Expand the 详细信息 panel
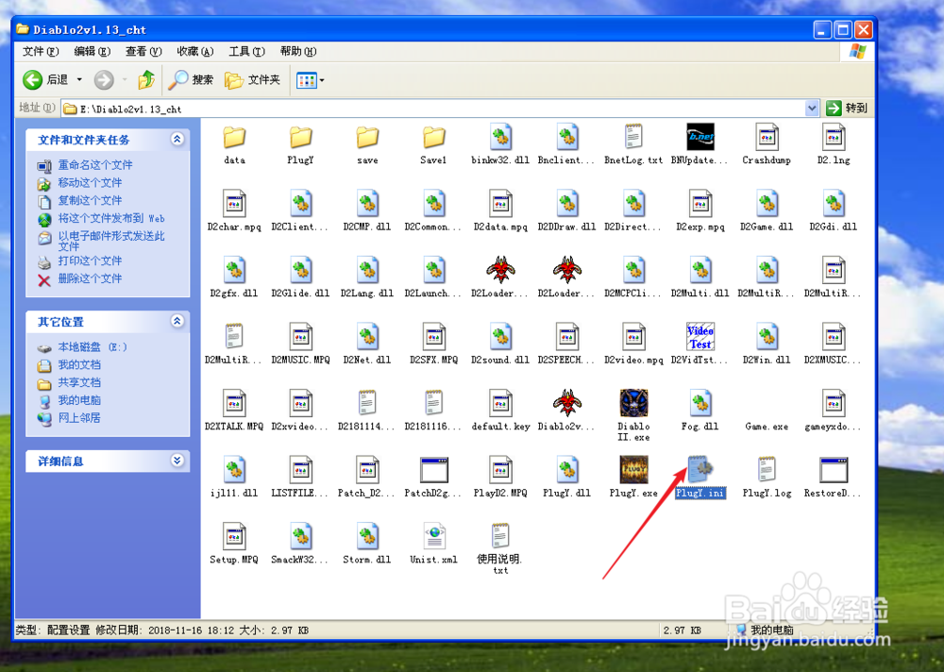This screenshot has height=672, width=944. tap(177, 461)
